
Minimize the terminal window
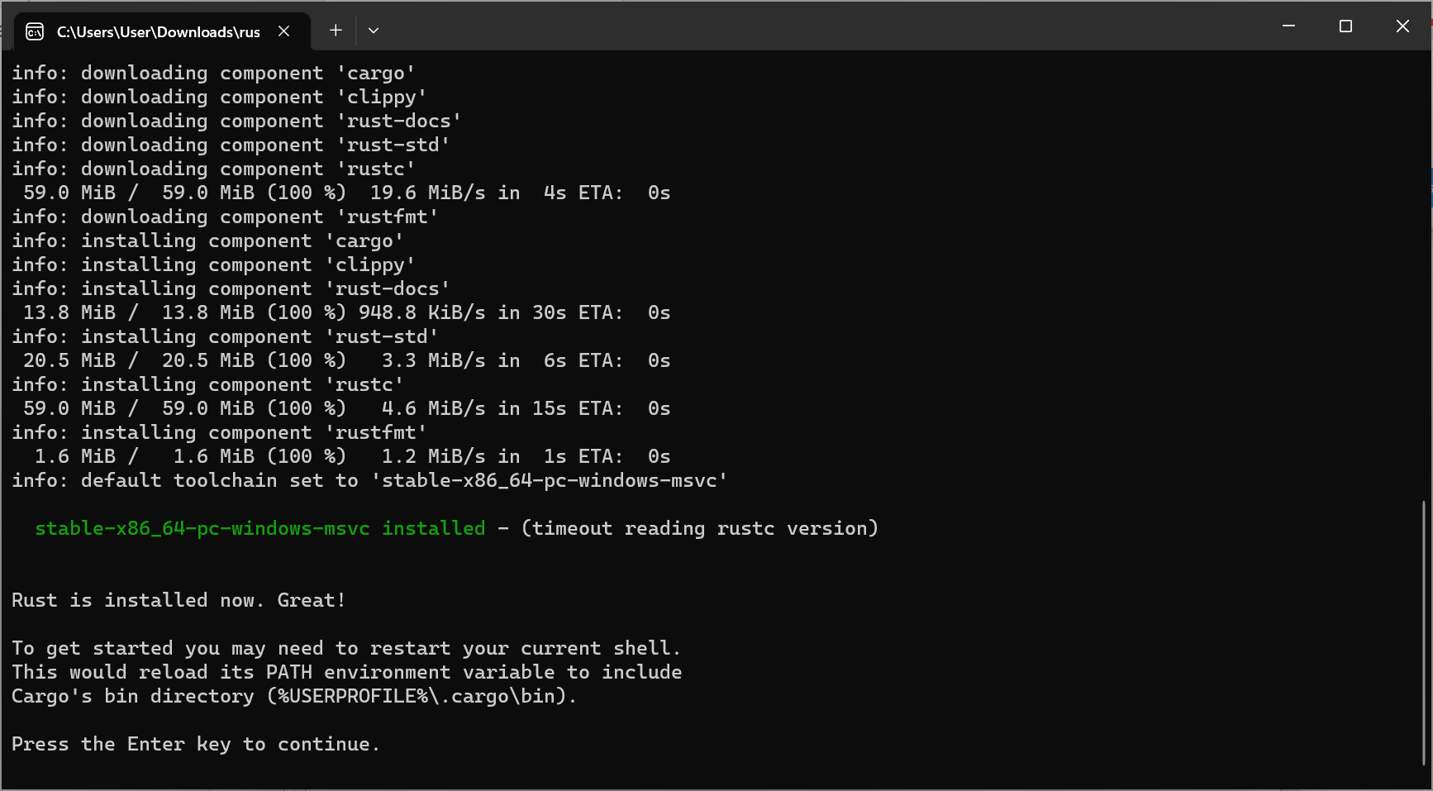tap(1288, 26)
